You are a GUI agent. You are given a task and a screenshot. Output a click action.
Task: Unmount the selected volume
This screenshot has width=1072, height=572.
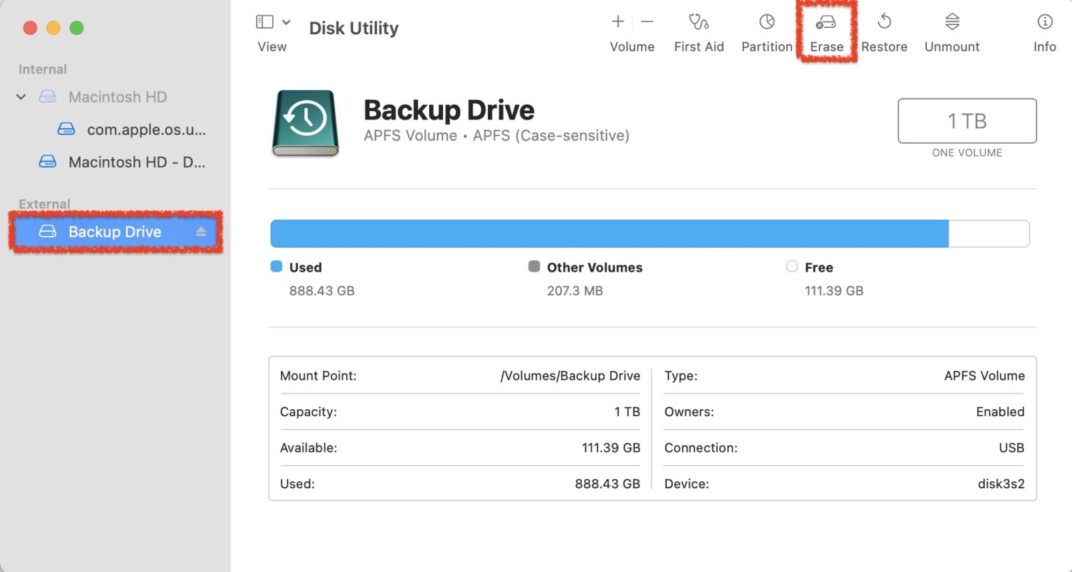[951, 31]
